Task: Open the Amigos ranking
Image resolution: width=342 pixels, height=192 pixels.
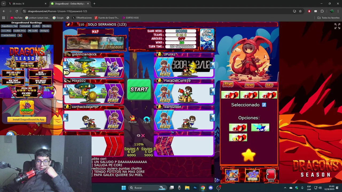Action: (44, 31)
